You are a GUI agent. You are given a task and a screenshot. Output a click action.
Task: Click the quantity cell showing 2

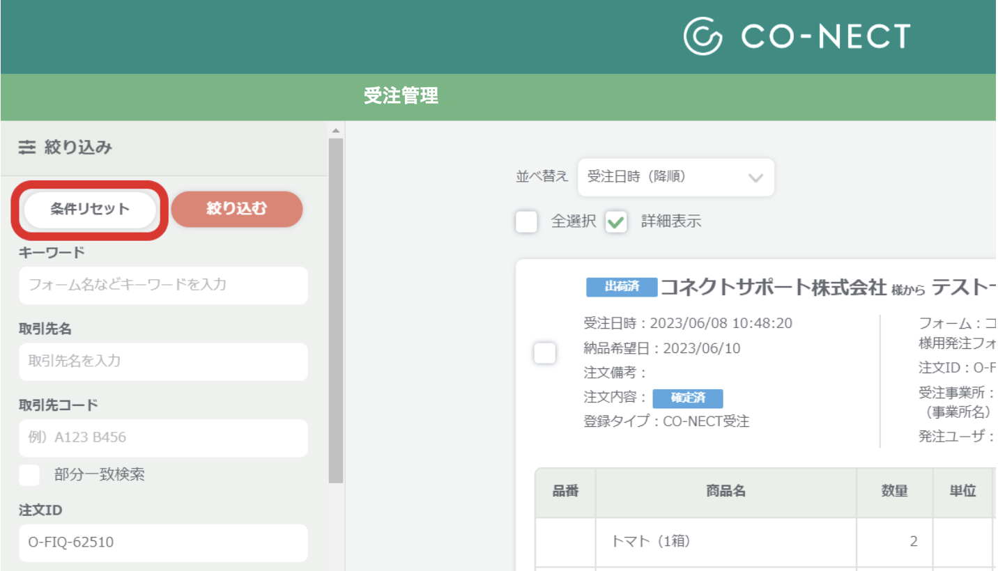(x=895, y=542)
